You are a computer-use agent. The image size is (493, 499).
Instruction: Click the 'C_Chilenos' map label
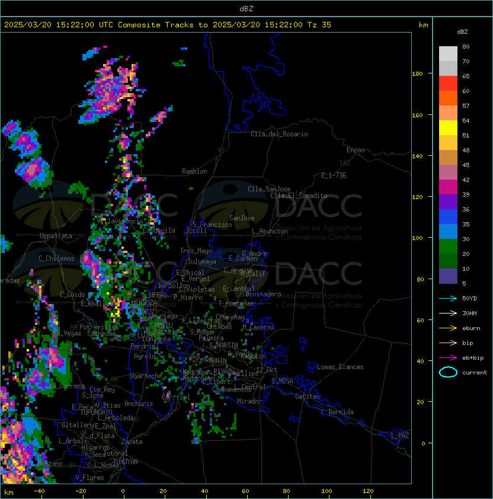coord(56,258)
